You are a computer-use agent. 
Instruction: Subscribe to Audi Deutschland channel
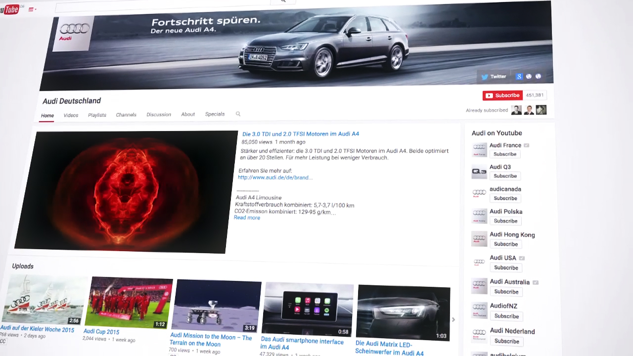(x=502, y=95)
